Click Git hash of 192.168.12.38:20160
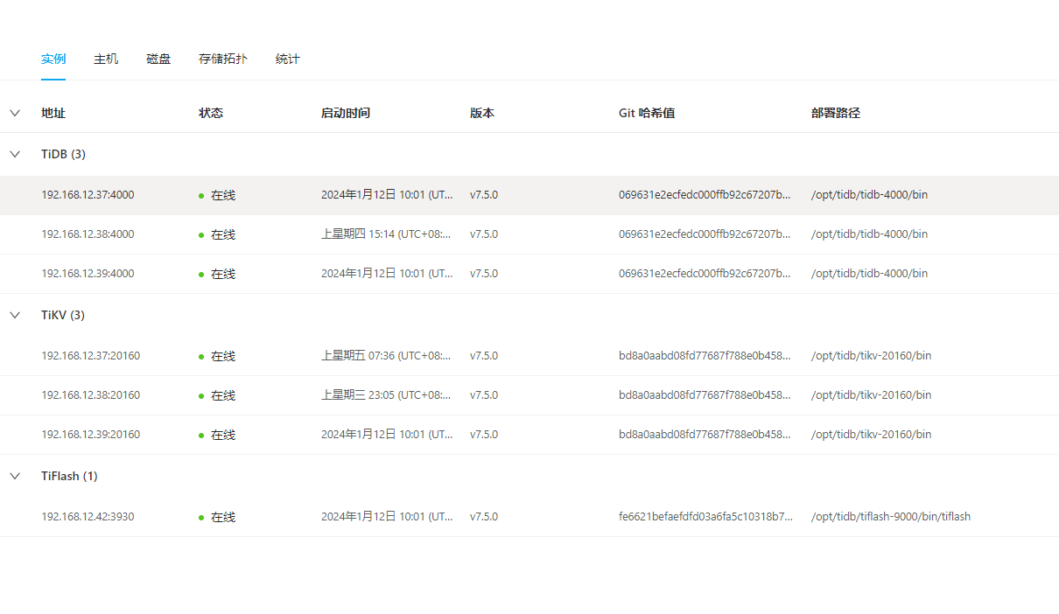1059x614 pixels. click(x=705, y=395)
